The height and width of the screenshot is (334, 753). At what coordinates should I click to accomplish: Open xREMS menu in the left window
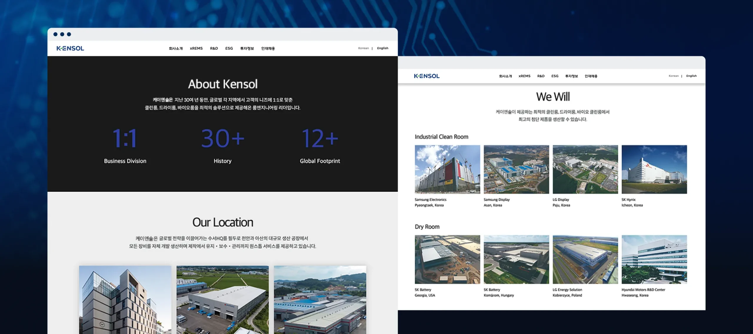(196, 48)
